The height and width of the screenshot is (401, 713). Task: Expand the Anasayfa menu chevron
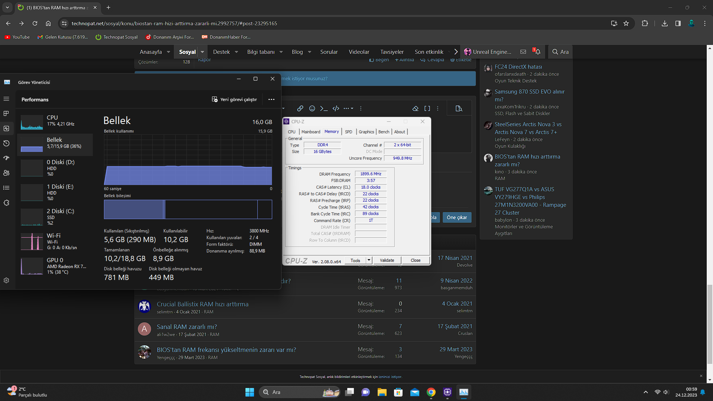[x=169, y=52]
